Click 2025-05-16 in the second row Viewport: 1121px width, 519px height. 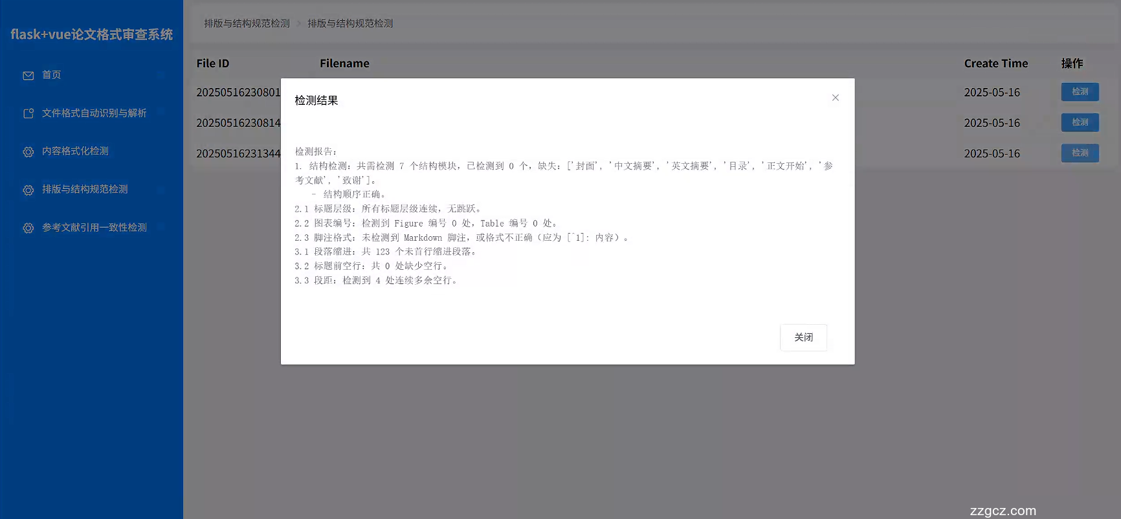pyautogui.click(x=992, y=123)
